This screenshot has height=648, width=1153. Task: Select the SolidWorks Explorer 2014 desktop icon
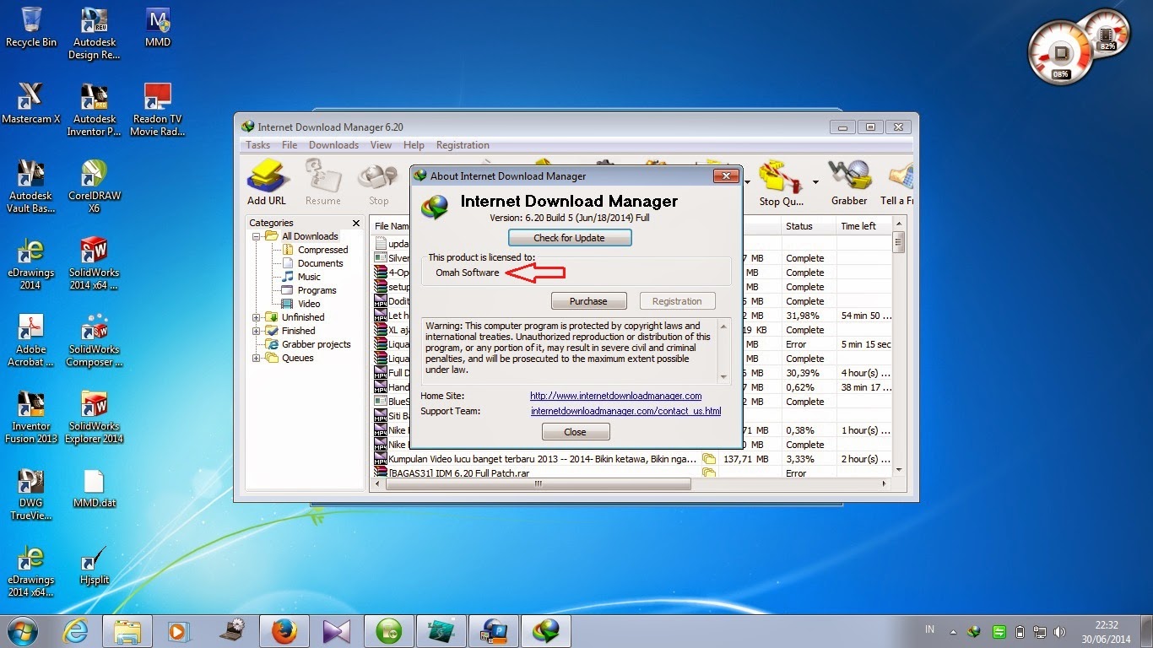pyautogui.click(x=95, y=417)
